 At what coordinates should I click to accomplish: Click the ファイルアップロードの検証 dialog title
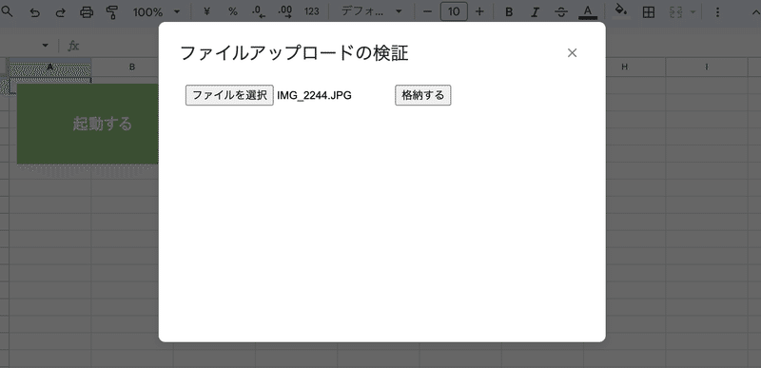pos(294,53)
